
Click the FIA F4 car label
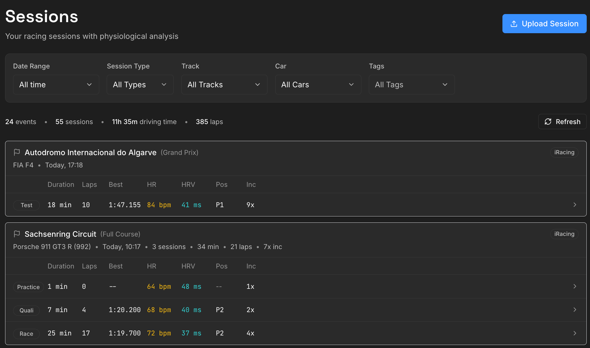coord(23,165)
